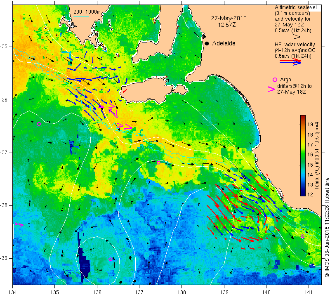Screen dimensions: 330x297
Task: Click the 134 longitude axis label
Action: click(x=13, y=292)
